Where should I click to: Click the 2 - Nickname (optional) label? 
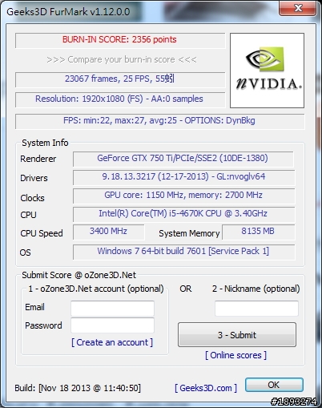[x=256, y=289]
